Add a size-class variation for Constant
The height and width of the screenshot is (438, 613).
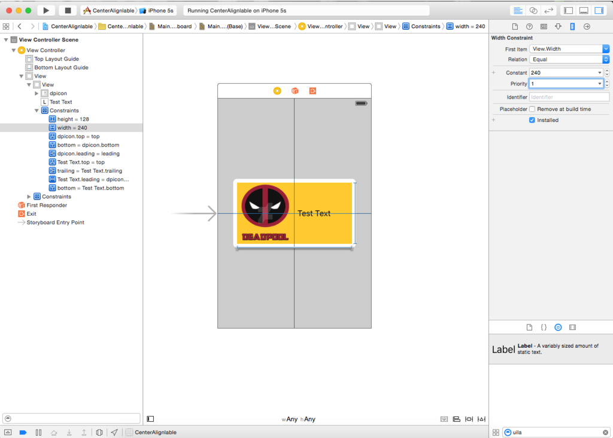pyautogui.click(x=493, y=73)
